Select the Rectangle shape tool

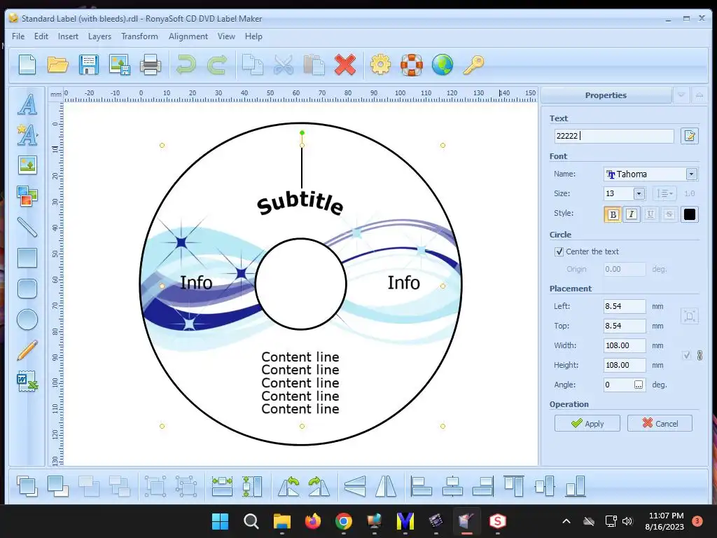tap(27, 258)
